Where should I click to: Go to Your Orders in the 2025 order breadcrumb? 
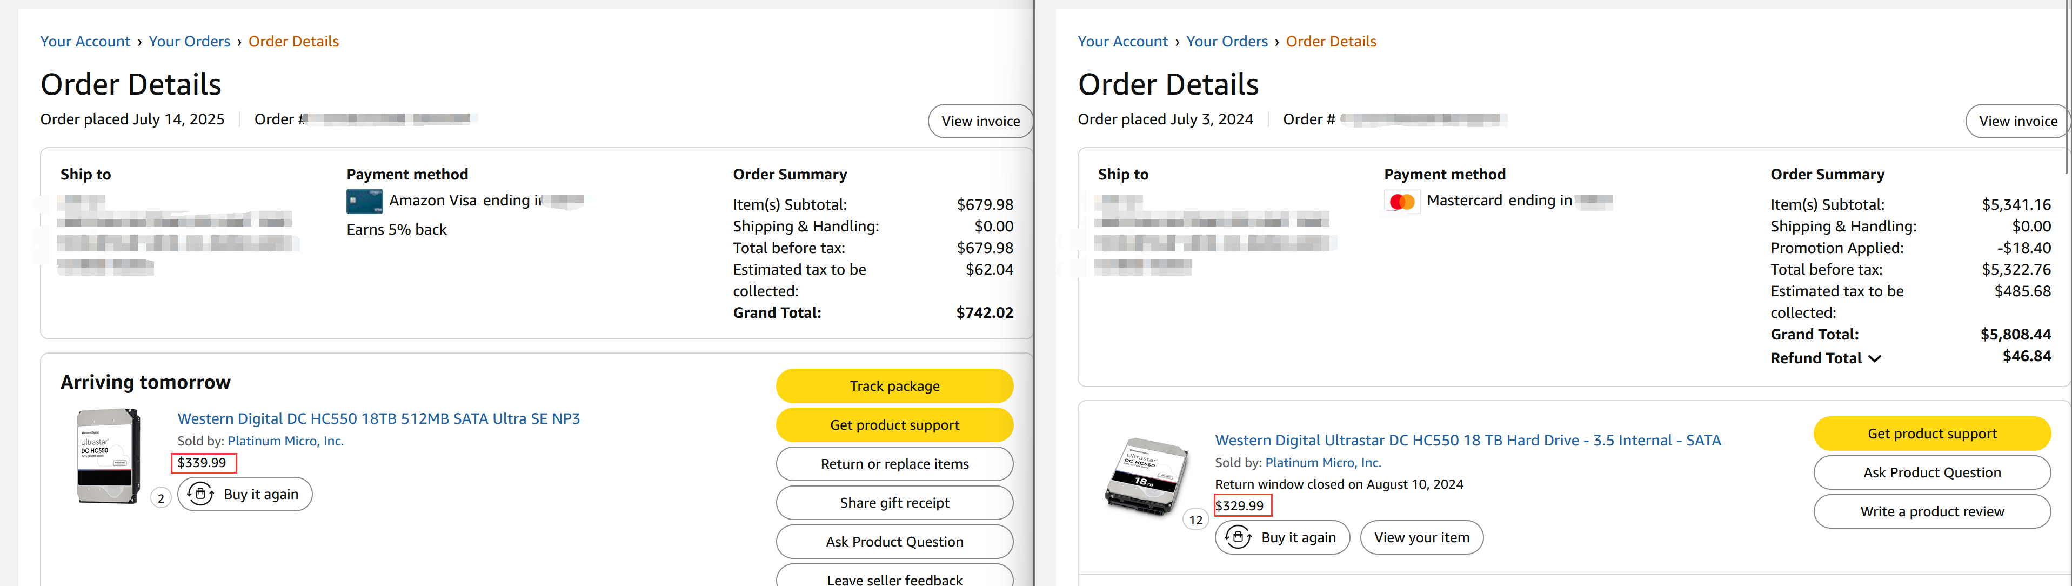coord(189,41)
